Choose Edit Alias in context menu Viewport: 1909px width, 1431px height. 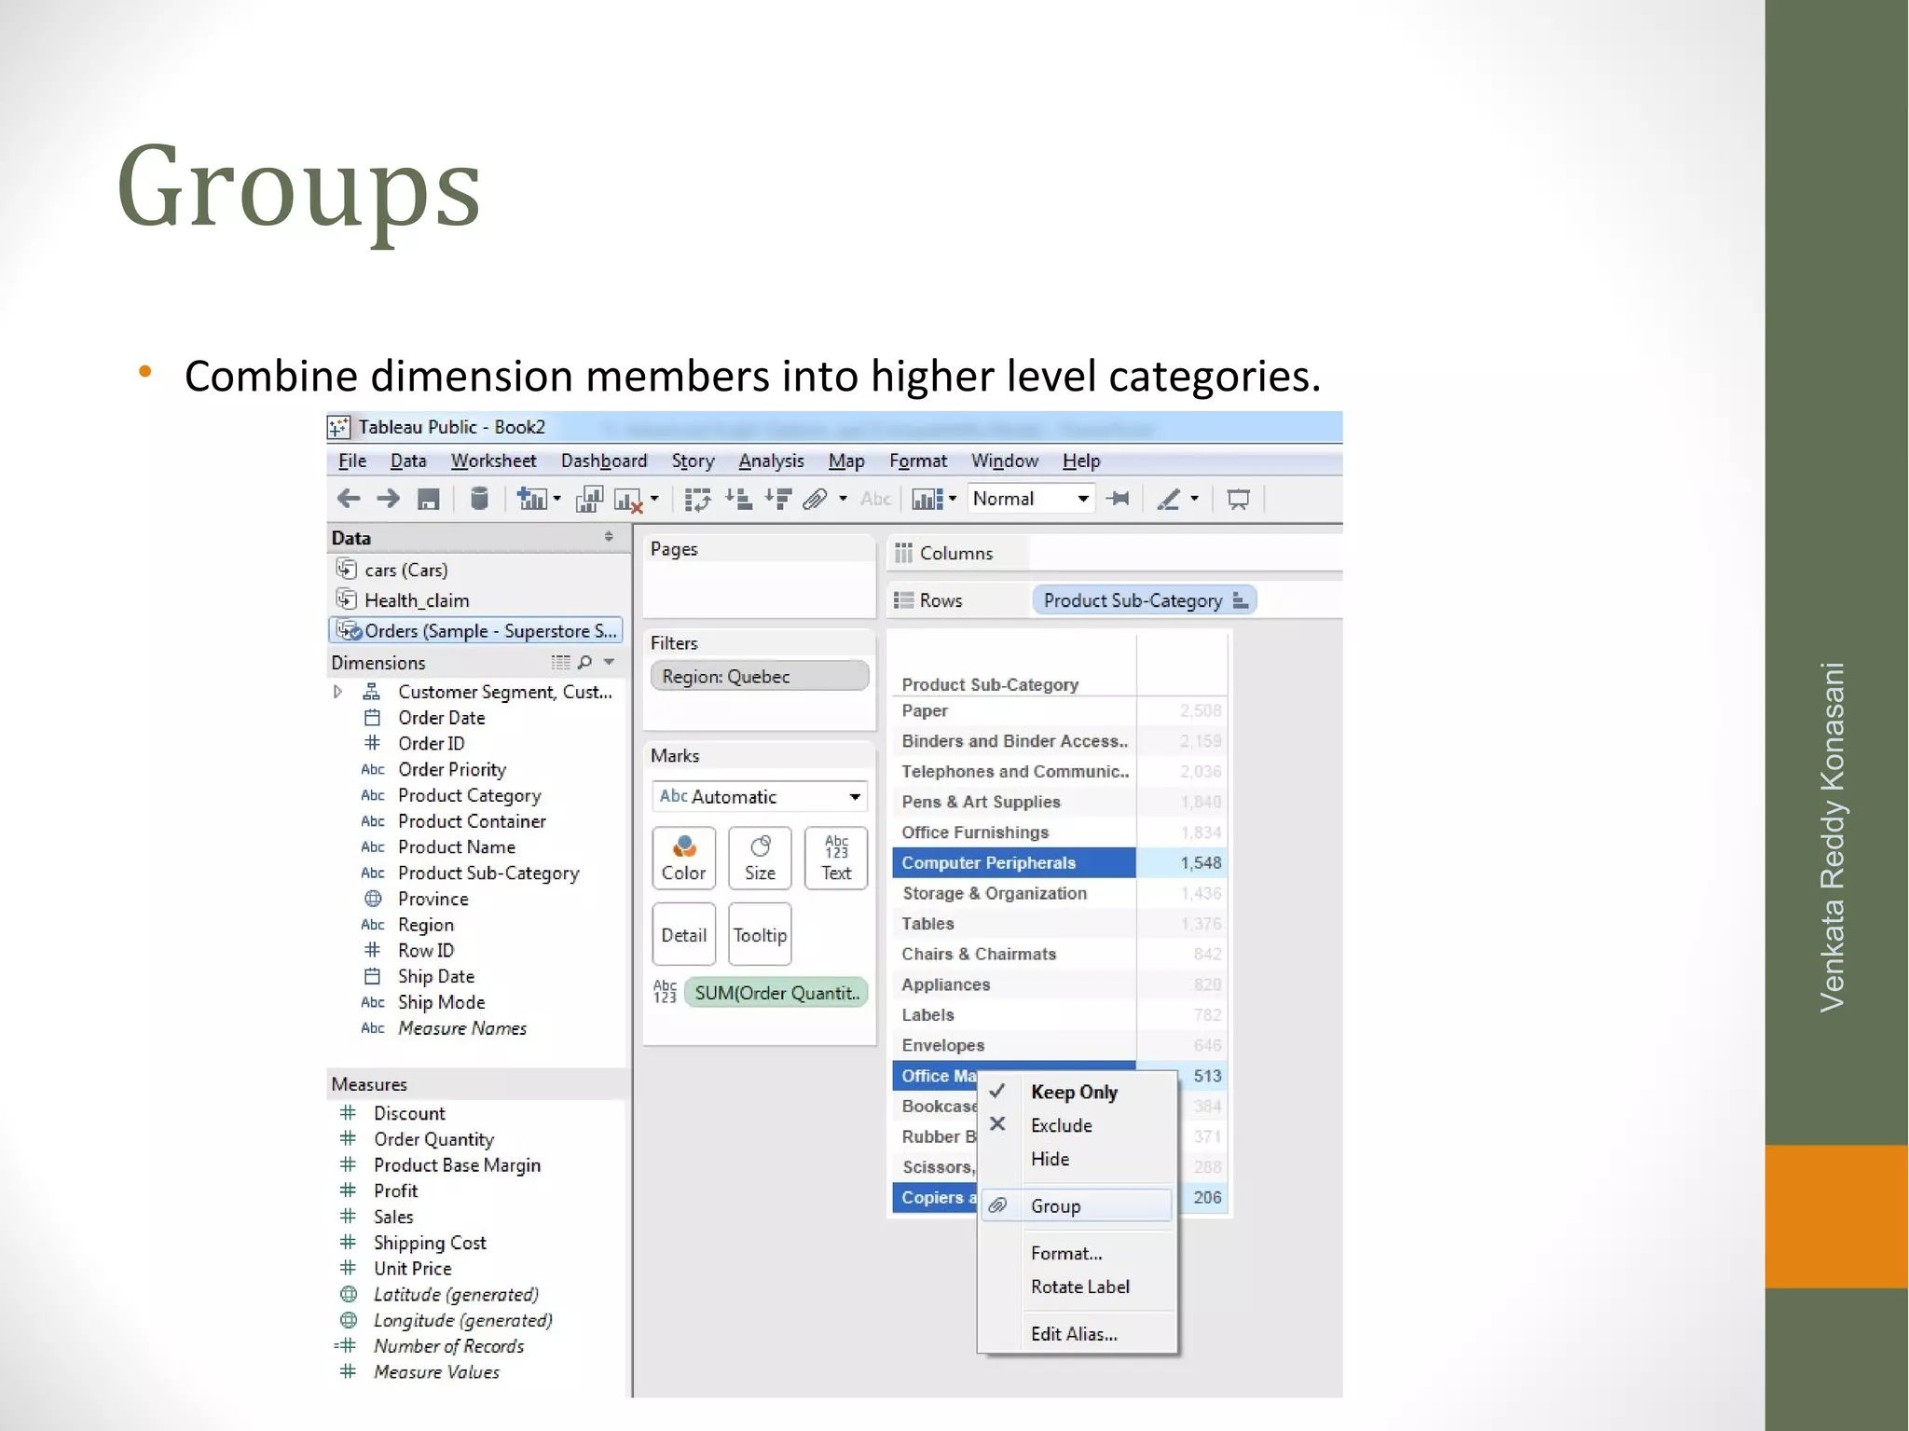point(1078,1334)
